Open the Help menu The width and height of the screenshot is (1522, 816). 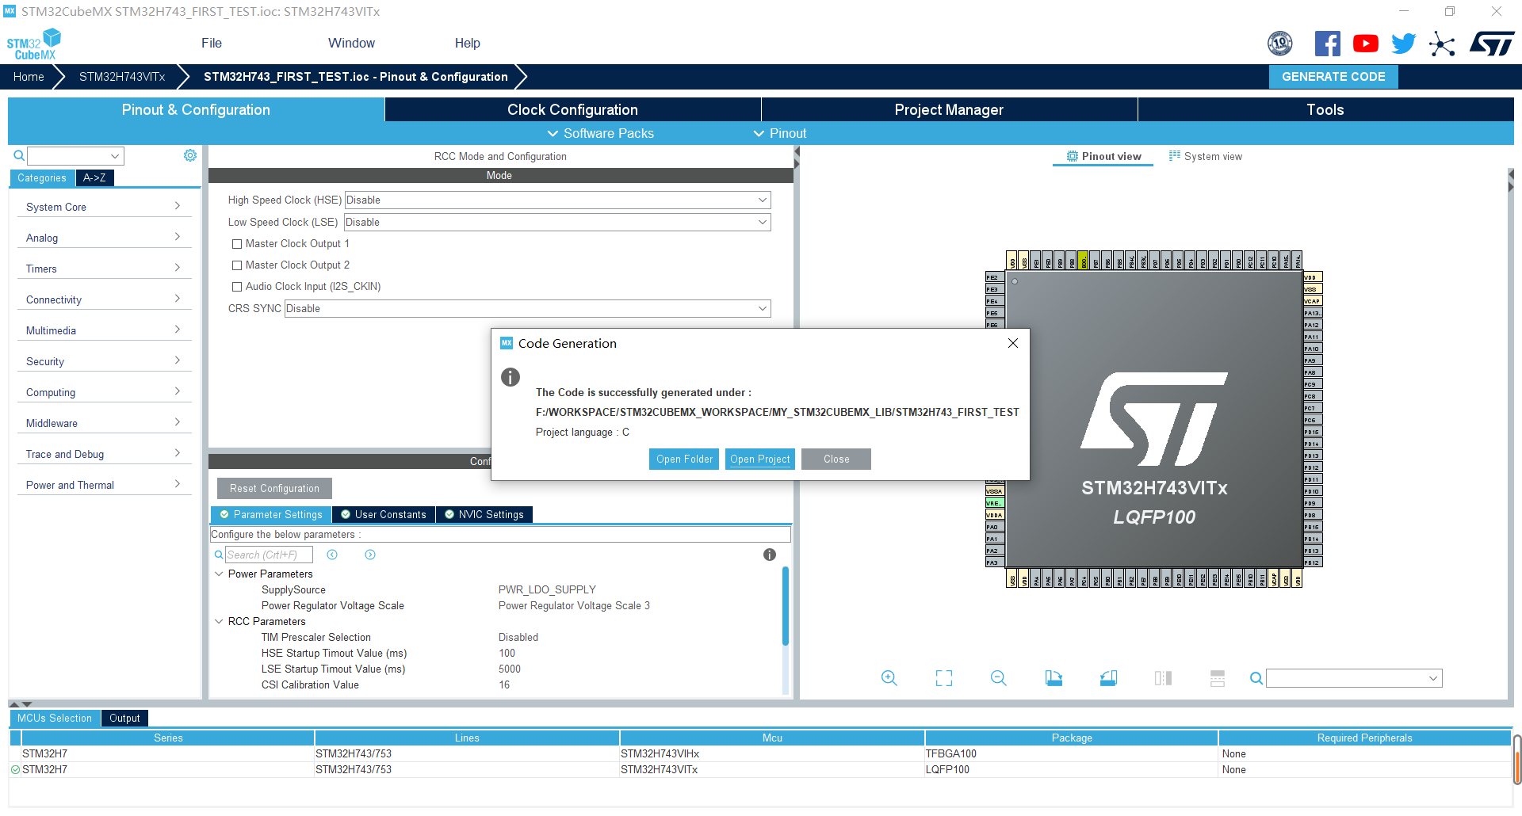[467, 43]
